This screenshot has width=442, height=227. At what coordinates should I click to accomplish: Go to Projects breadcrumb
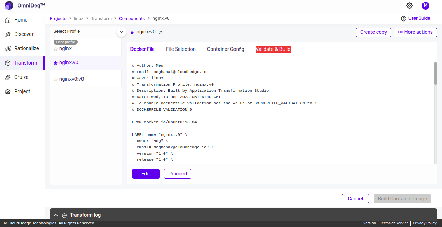pos(58,19)
